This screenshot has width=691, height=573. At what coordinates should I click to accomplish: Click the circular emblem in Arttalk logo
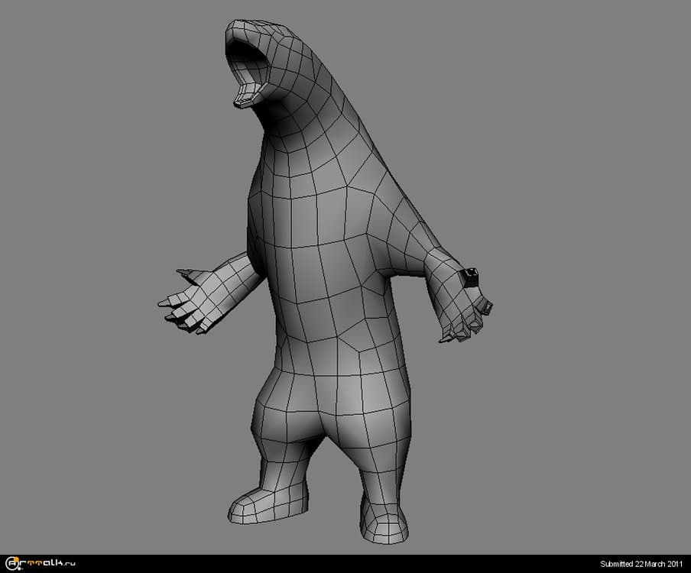(11, 564)
